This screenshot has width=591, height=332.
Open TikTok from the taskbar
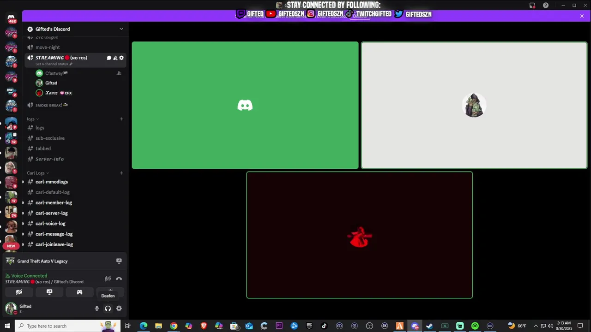(x=324, y=326)
